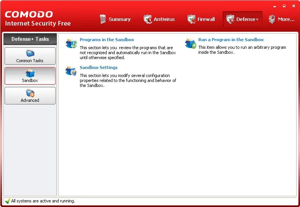This screenshot has width=300, height=207.
Task: Click the Summary document icon
Action: [x=103, y=19]
